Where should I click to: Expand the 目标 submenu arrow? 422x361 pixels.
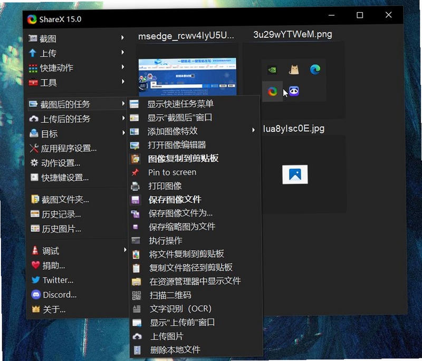point(123,133)
